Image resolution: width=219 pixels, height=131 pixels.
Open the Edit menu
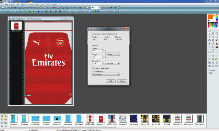[6, 4]
